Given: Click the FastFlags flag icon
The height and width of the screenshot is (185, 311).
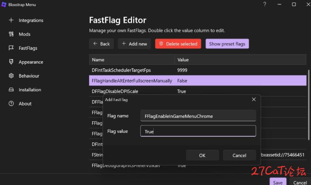Looking at the screenshot, I should (x=11, y=48).
